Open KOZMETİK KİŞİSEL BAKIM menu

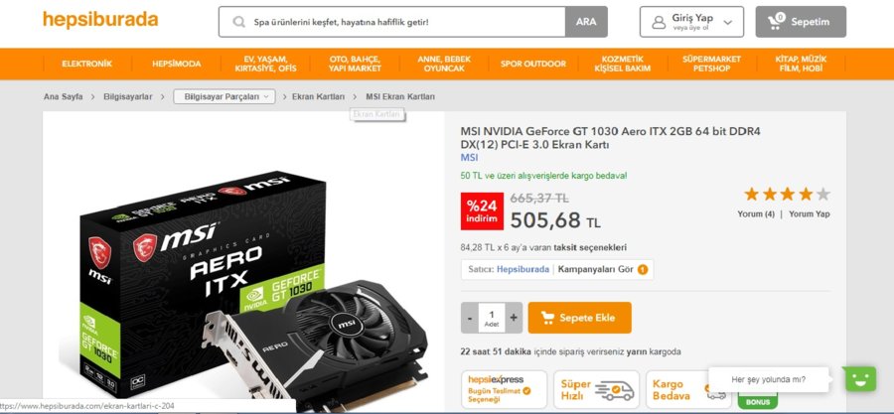pyautogui.click(x=623, y=64)
